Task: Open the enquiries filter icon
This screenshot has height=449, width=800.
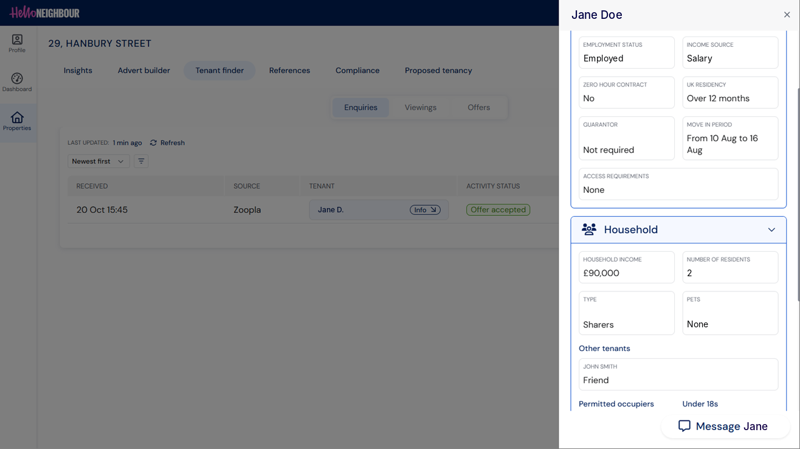Action: pos(141,161)
